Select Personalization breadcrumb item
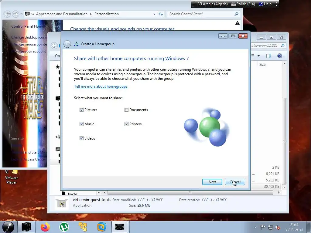This screenshot has height=233, width=311. click(107, 14)
